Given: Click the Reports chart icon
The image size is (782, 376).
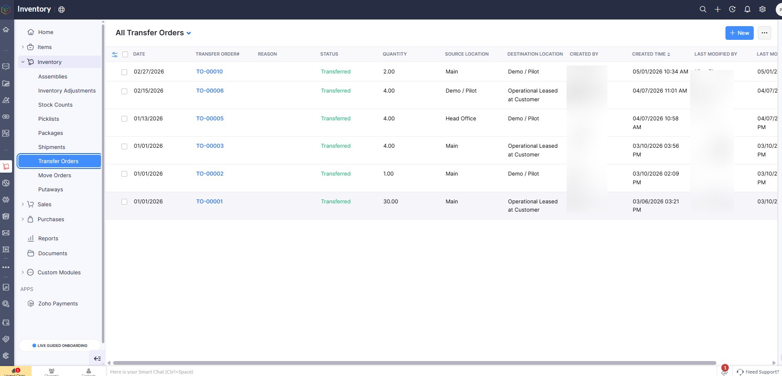Looking at the screenshot, I should click(x=31, y=238).
